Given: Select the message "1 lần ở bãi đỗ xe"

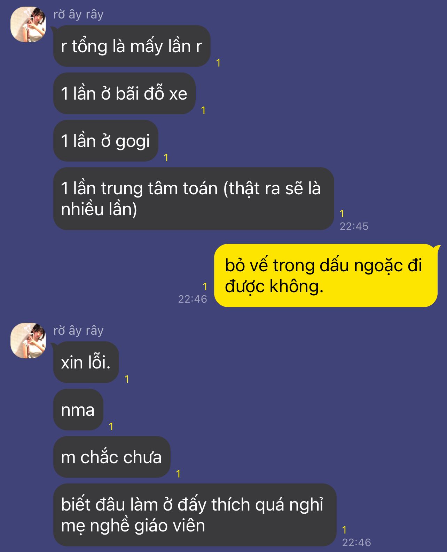Looking at the screenshot, I should 124,93.
